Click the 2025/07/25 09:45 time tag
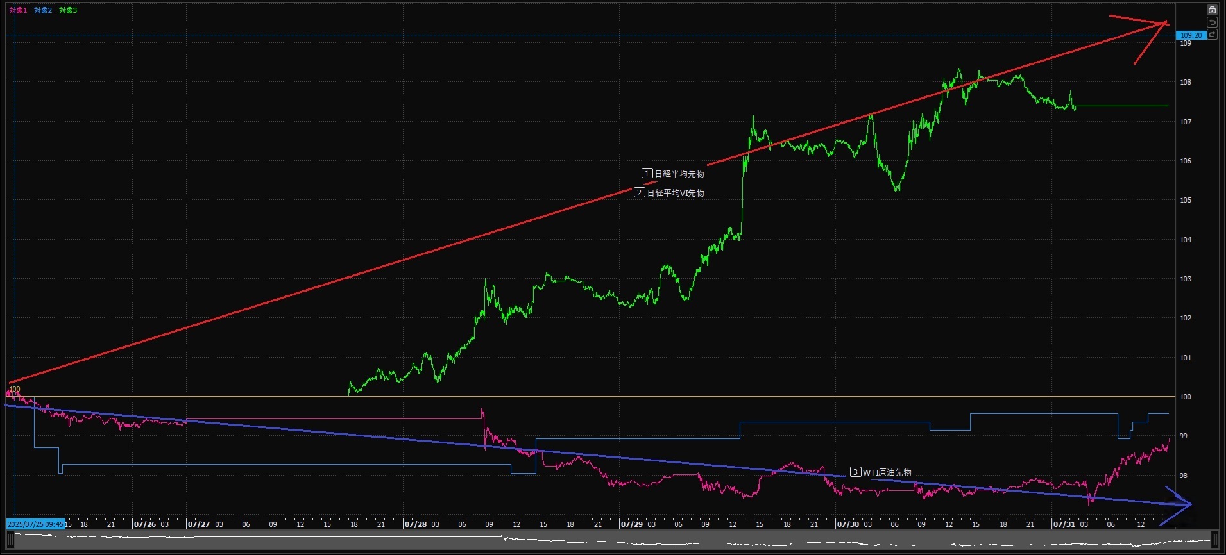 click(x=35, y=524)
